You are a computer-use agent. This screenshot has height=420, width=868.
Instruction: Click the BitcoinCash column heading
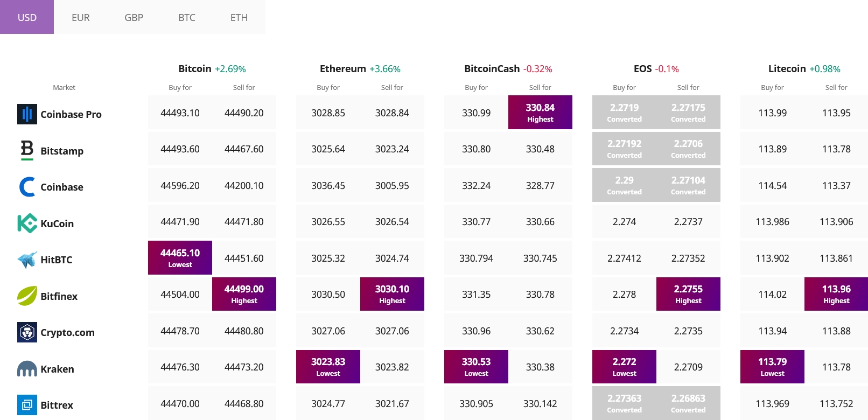click(492, 68)
